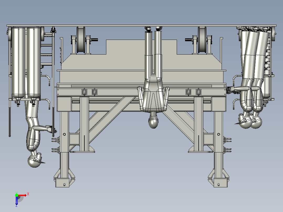The height and width of the screenshot is (212, 283).
Task: Select the long top deck plate
Action: click(141, 26)
